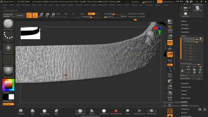Screen dimensions: 208x117
Task: Choose the Blinn material
Action: 128,112
